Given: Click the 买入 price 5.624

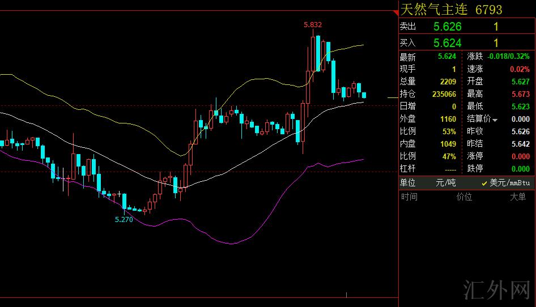Looking at the screenshot, I should (x=447, y=43).
